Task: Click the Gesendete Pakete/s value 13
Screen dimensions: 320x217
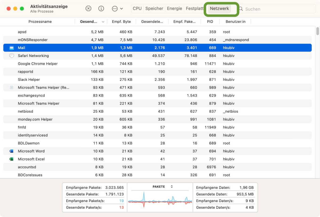Action: pos(121,207)
